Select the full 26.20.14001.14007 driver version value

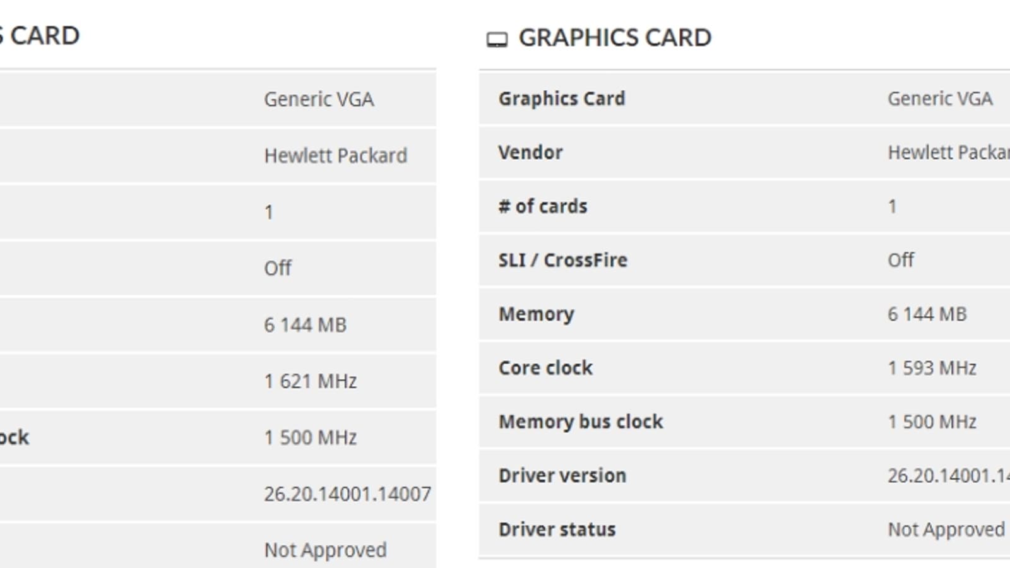pos(347,494)
